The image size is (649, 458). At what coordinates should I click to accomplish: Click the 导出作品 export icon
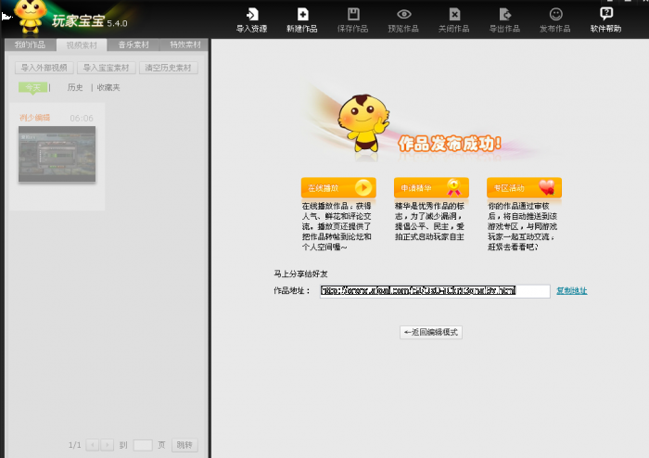tap(505, 15)
